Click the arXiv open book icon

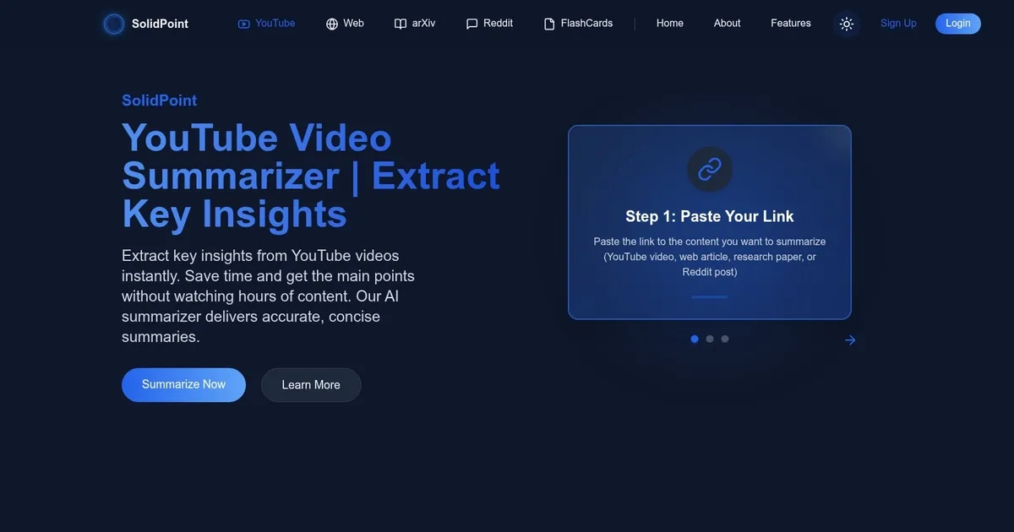[x=401, y=24]
